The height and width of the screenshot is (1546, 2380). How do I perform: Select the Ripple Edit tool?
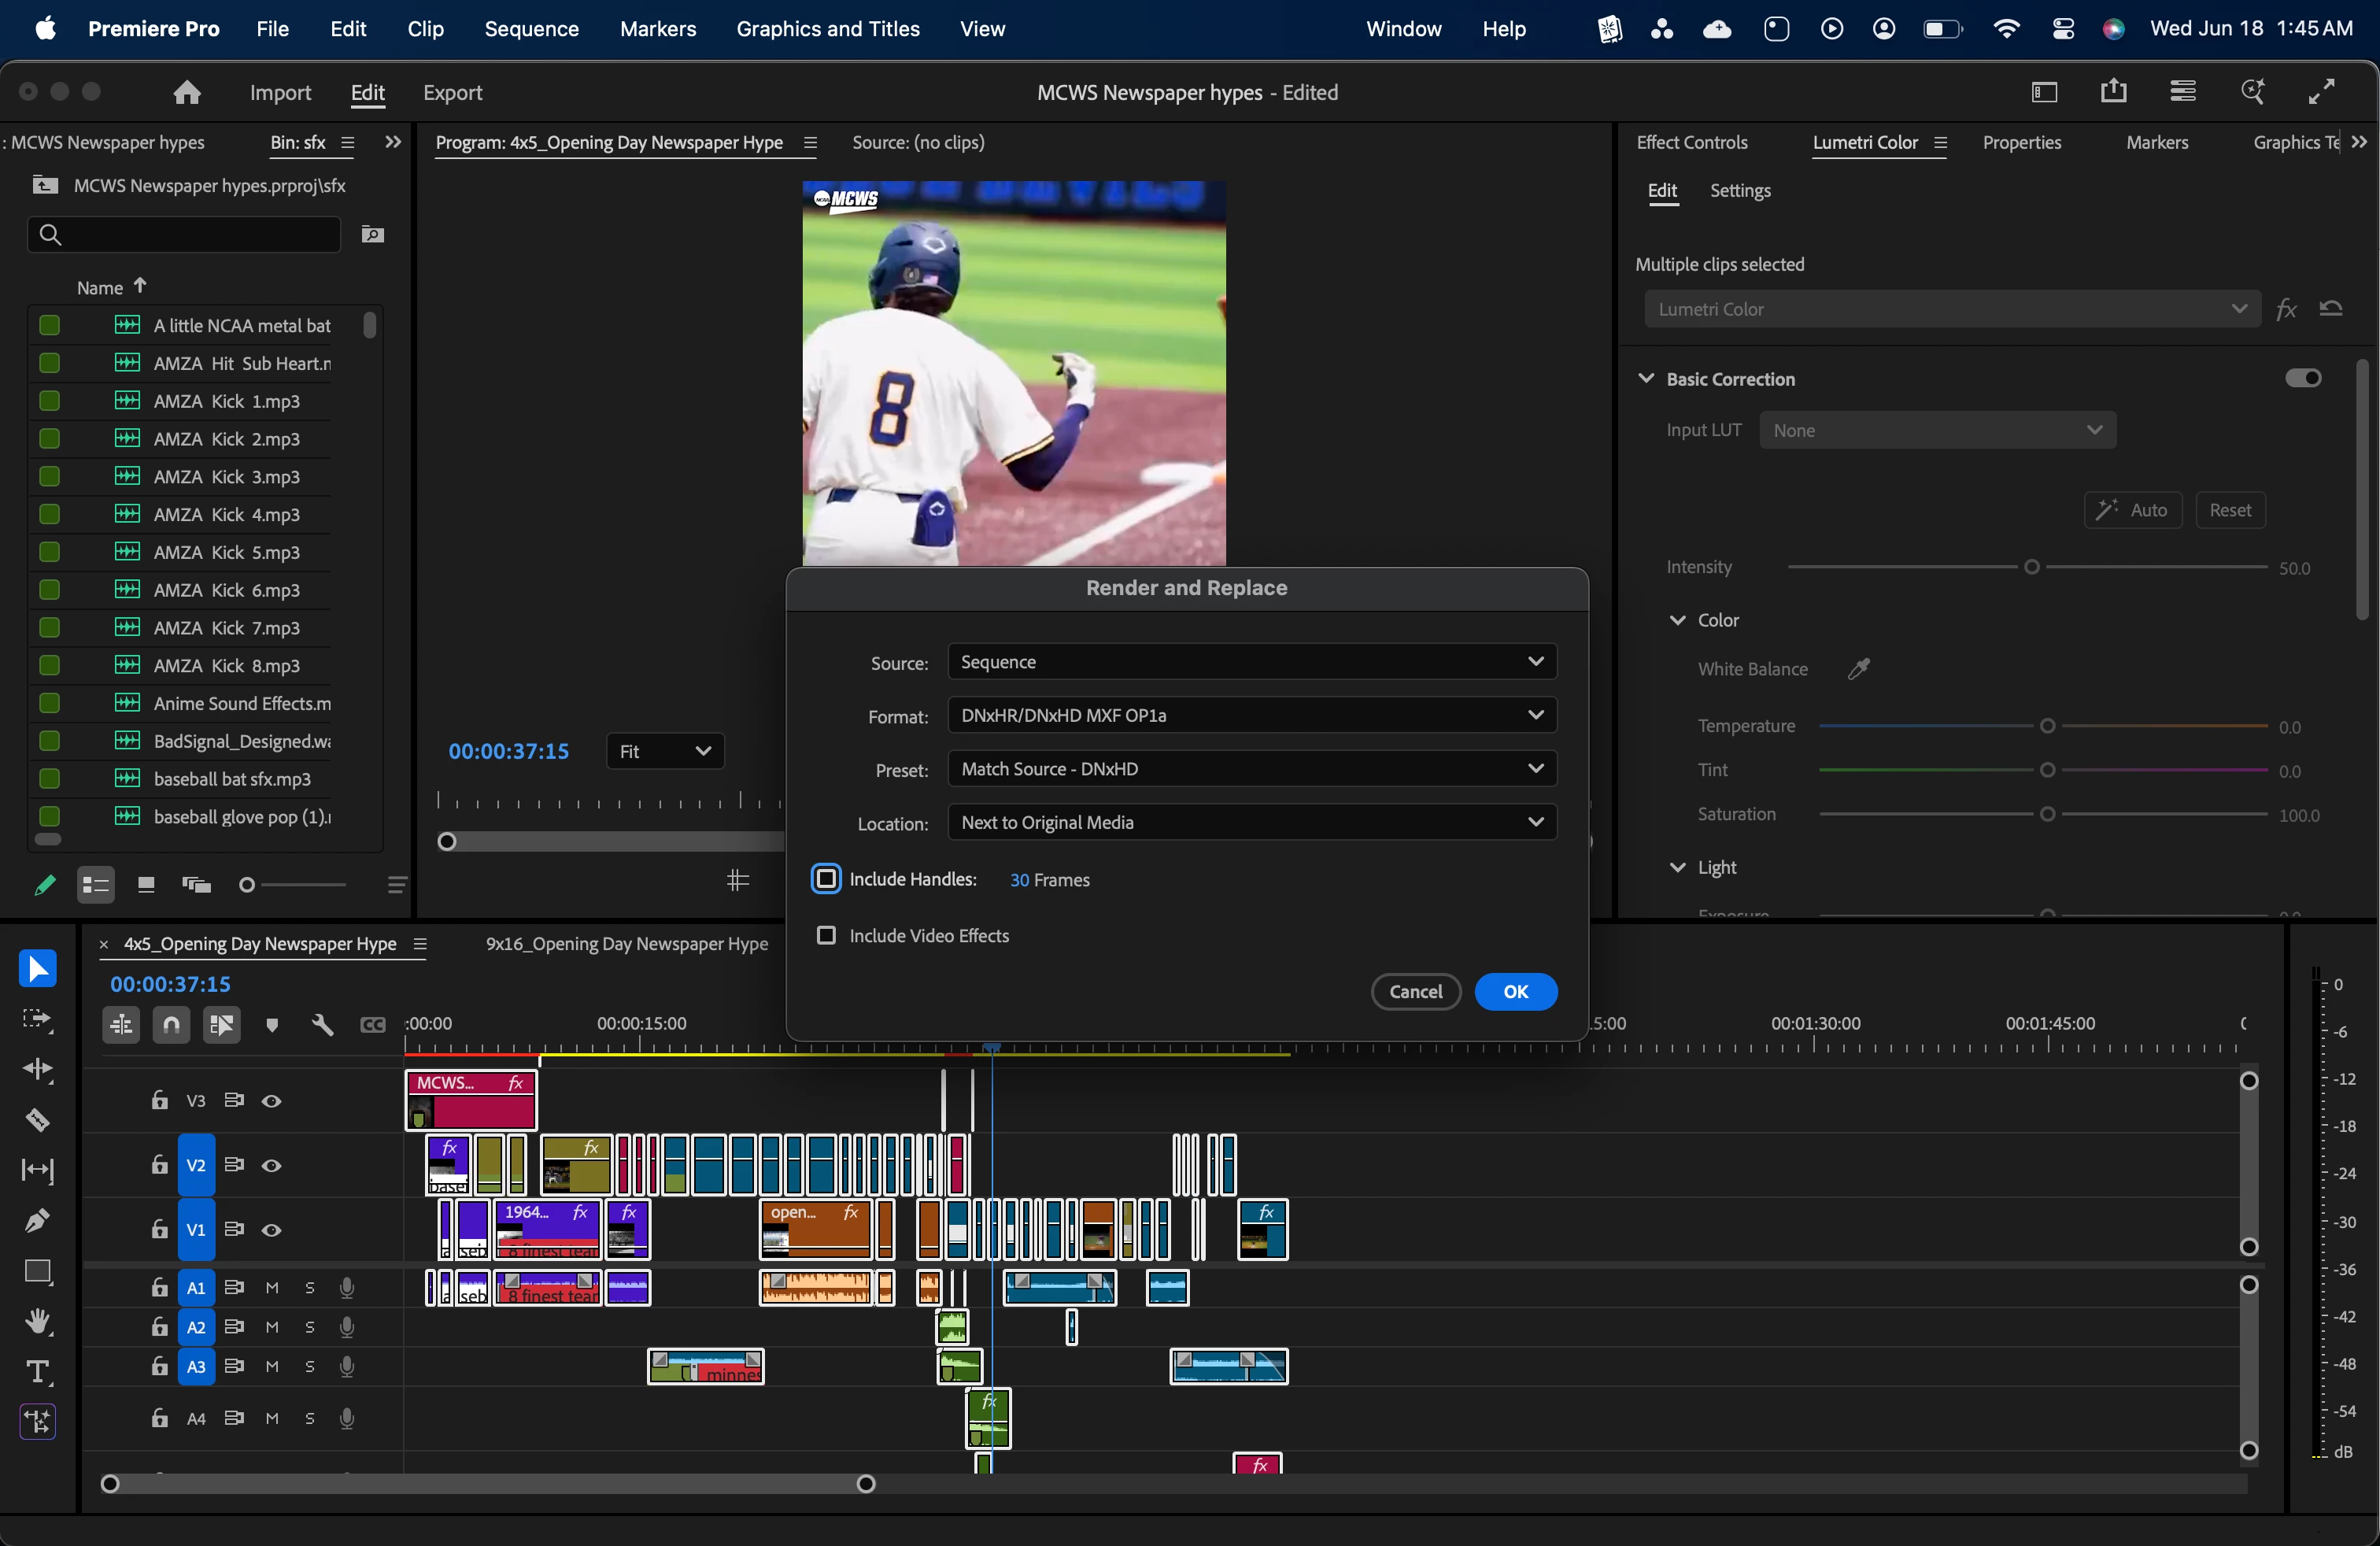[37, 1069]
